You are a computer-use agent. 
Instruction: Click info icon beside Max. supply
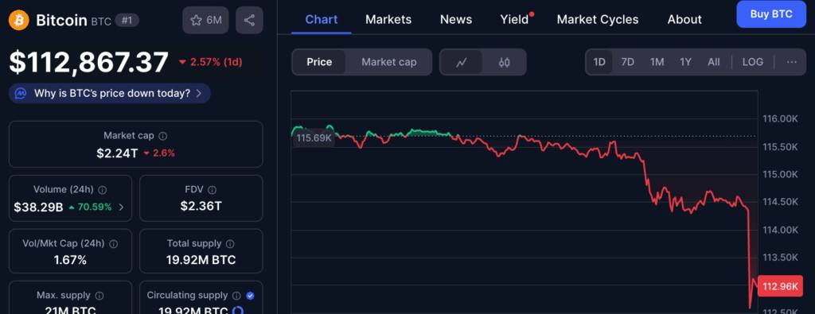tap(99, 295)
